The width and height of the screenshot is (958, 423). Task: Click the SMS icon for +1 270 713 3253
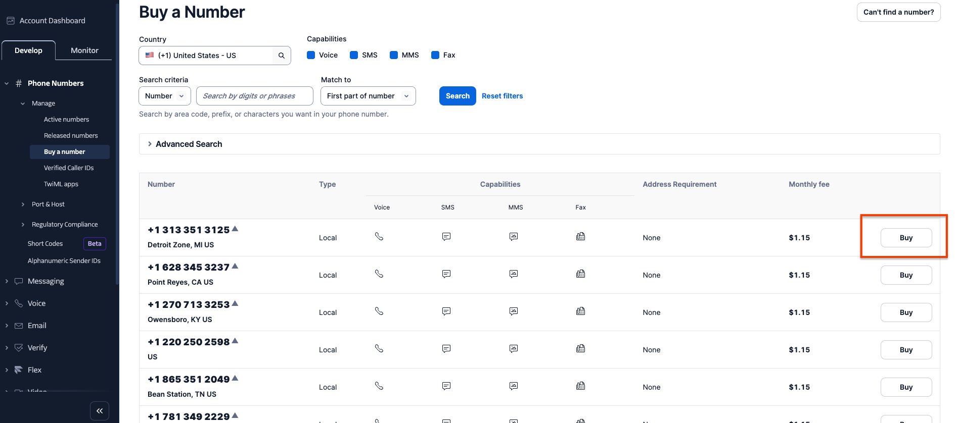446,311
